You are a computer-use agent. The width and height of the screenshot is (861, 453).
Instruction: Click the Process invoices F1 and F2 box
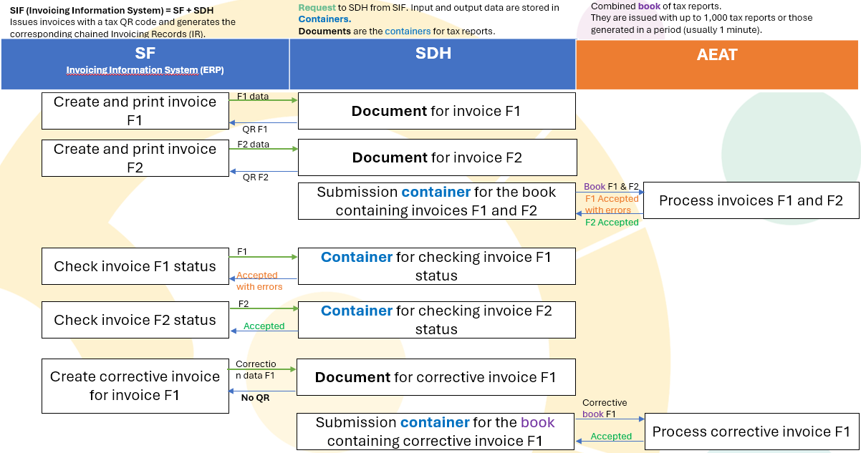point(751,200)
